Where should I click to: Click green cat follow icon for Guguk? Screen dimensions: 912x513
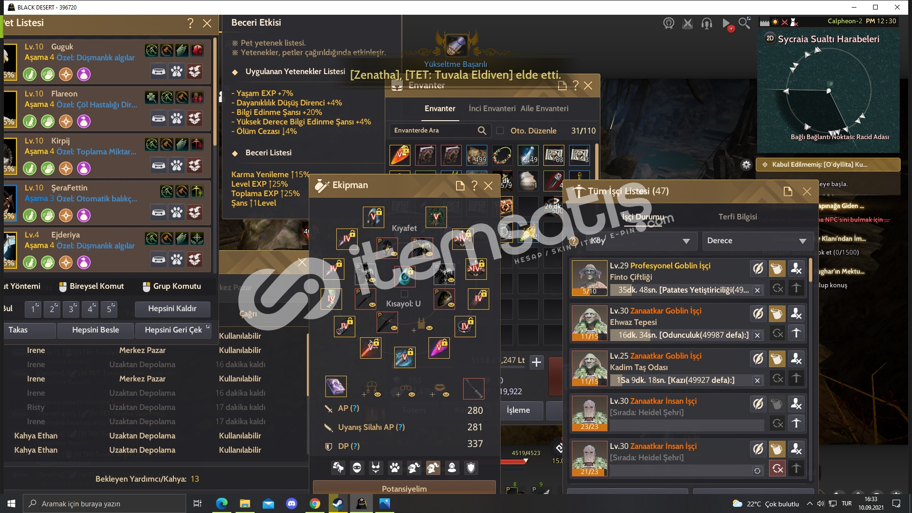(x=30, y=74)
